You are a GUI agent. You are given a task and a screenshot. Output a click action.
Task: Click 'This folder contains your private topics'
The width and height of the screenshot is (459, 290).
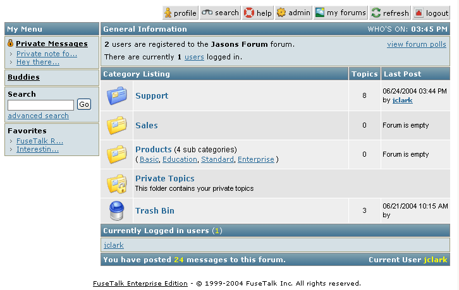pos(194,188)
